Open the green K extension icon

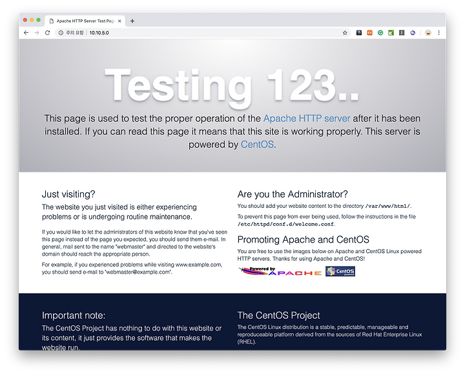click(391, 33)
